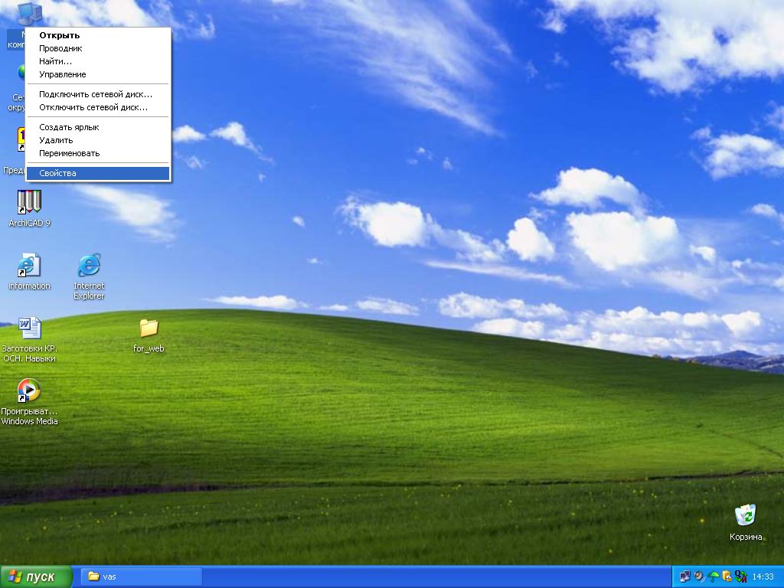Click the Q keyboard layout tray icon
784x588 pixels.
[x=741, y=577]
